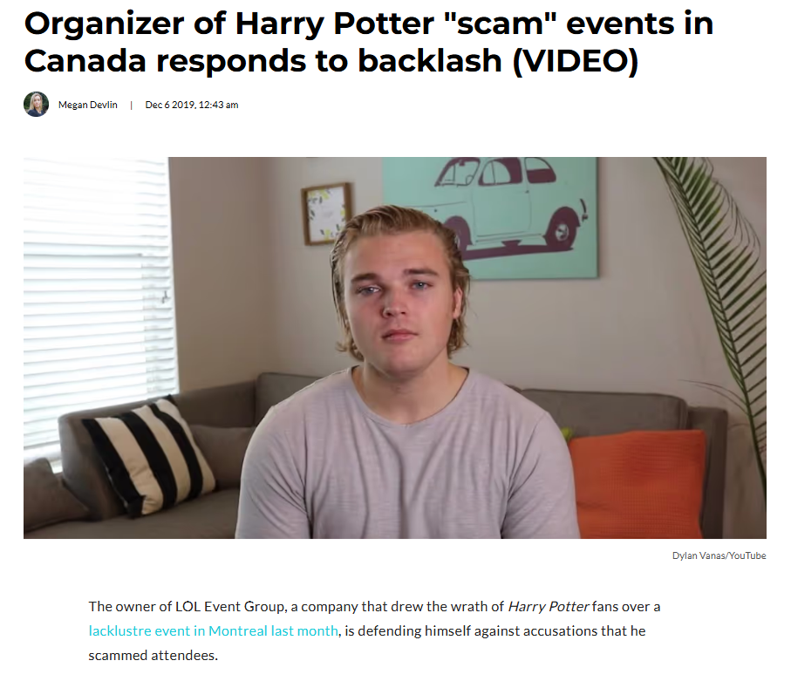Click the lacklustre event in Montreal link

pyautogui.click(x=213, y=631)
